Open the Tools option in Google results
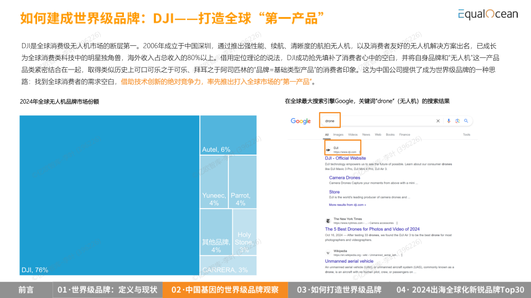The height and width of the screenshot is (298, 531). [x=467, y=135]
